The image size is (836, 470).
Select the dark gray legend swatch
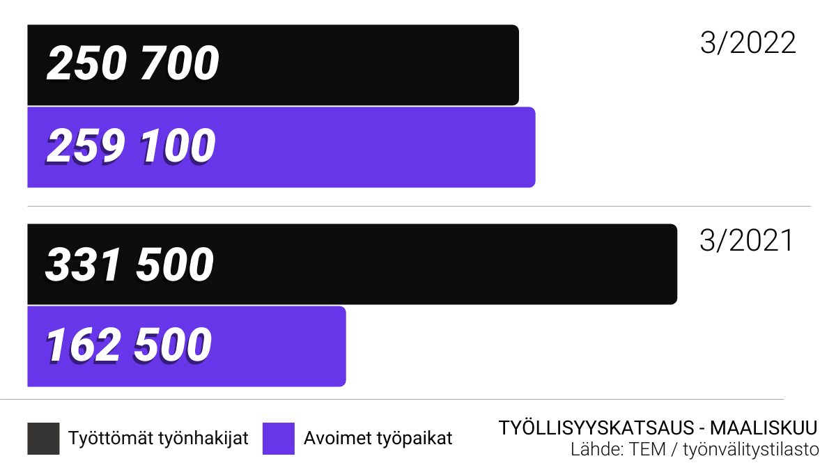(43, 439)
